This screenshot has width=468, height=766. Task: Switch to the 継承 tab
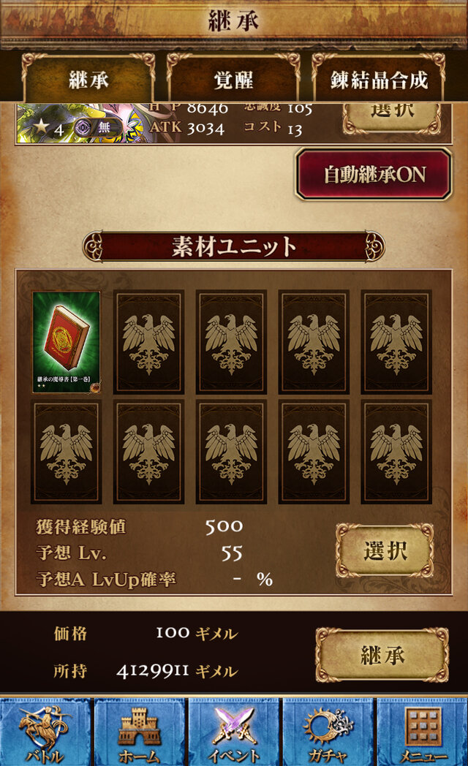point(88,80)
